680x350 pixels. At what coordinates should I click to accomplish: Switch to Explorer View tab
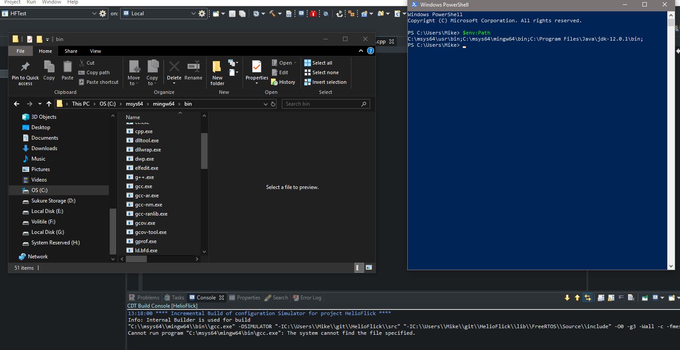(x=95, y=51)
